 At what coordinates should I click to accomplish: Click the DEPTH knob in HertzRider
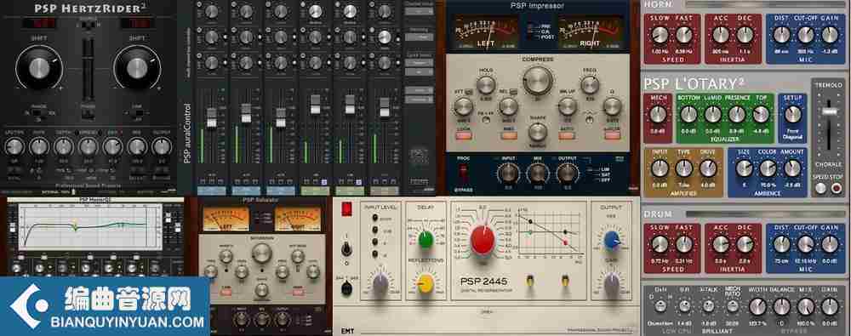[64, 146]
